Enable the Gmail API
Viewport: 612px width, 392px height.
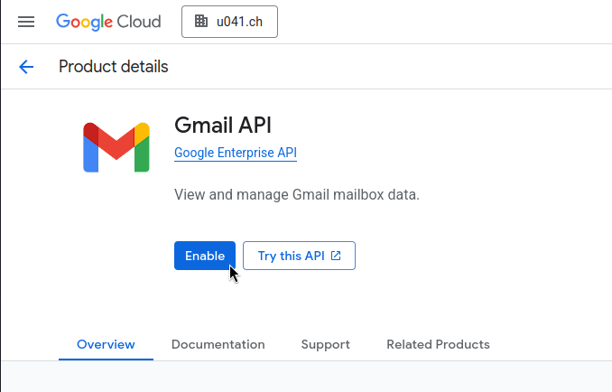coord(205,256)
